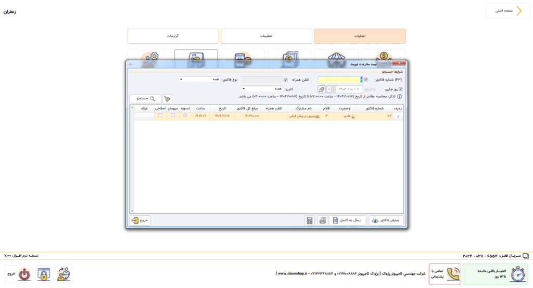Toggle the روز جاری checkbox

[400, 89]
